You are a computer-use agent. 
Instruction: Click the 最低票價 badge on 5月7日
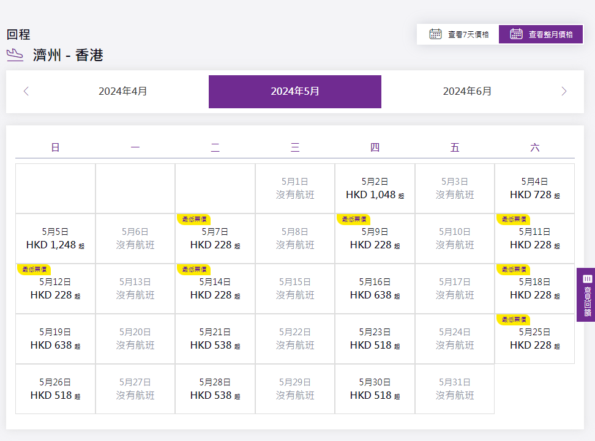193,219
